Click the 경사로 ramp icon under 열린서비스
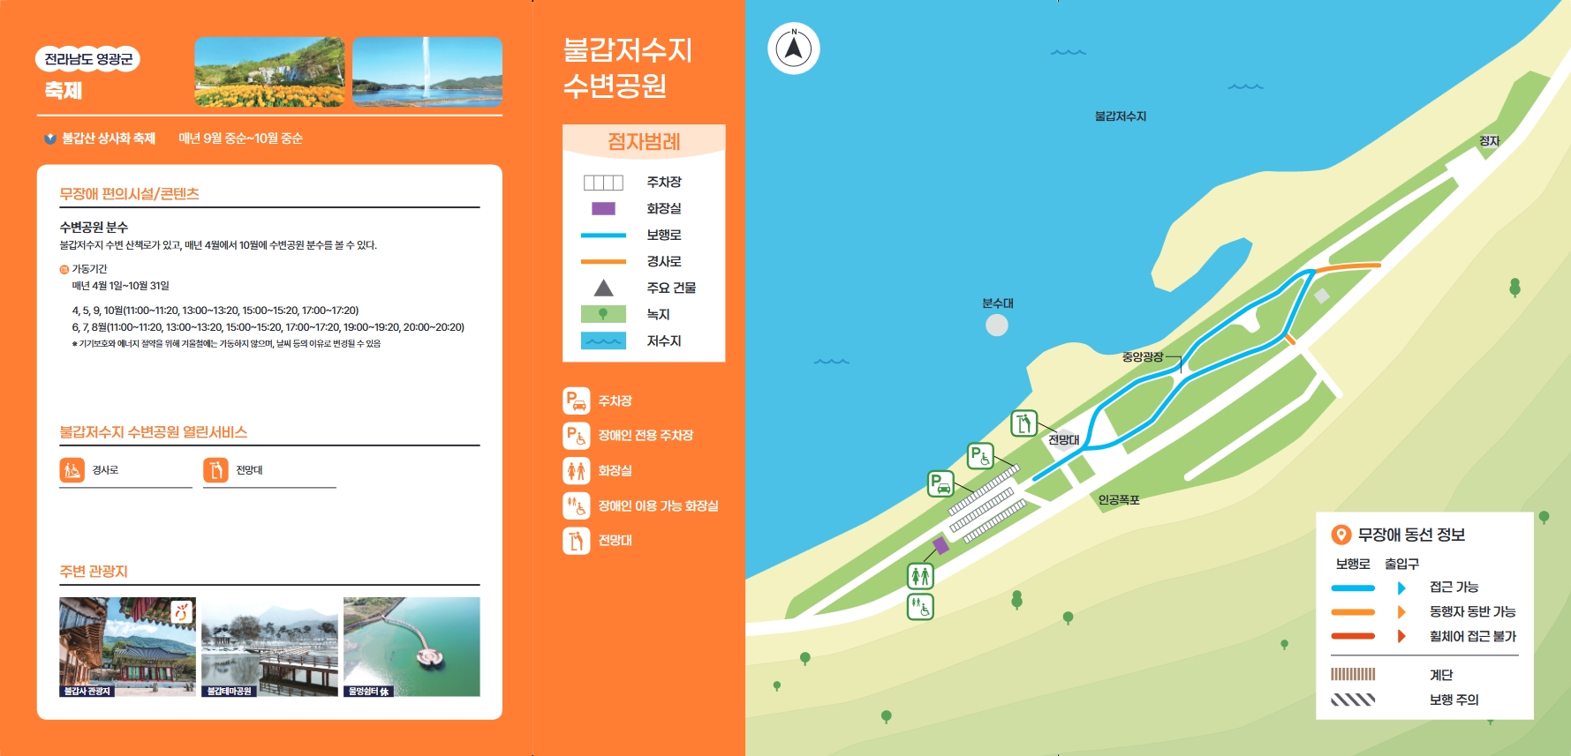 pos(72,470)
